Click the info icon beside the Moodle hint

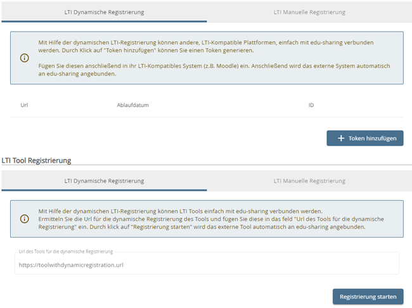pyautogui.click(x=25, y=58)
